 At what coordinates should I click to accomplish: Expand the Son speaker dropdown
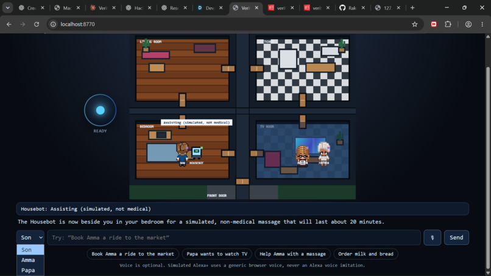coord(30,238)
